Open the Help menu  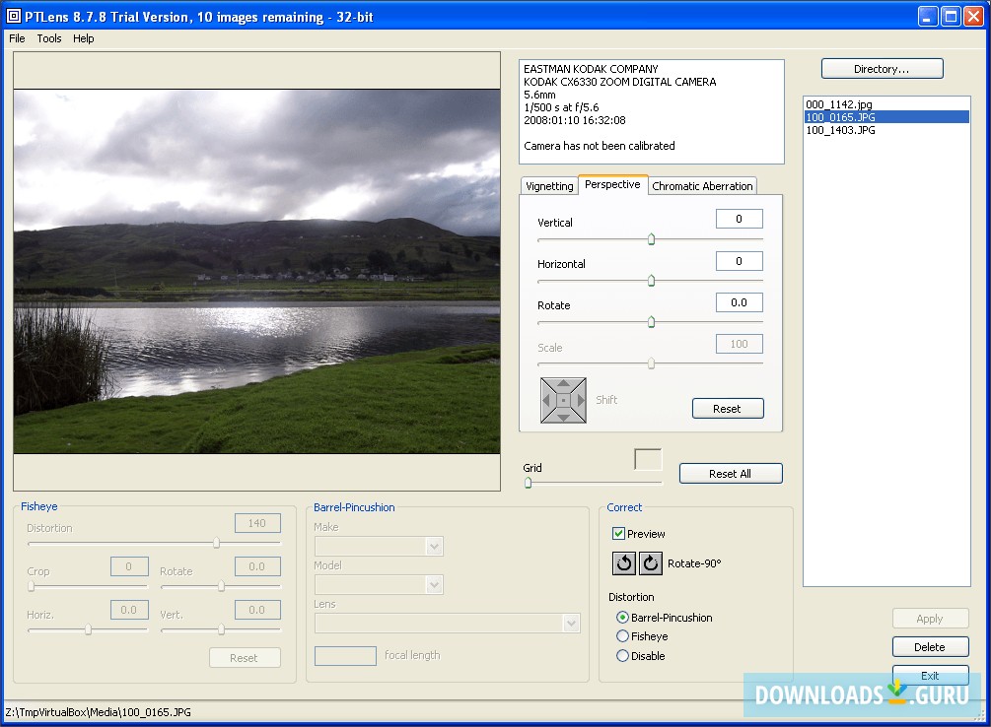(x=84, y=38)
